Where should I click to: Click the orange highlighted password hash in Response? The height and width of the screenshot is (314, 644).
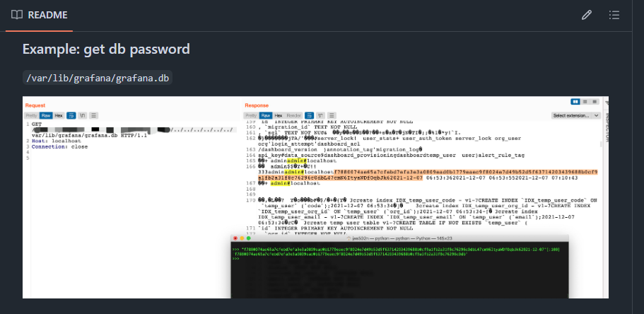(x=427, y=175)
